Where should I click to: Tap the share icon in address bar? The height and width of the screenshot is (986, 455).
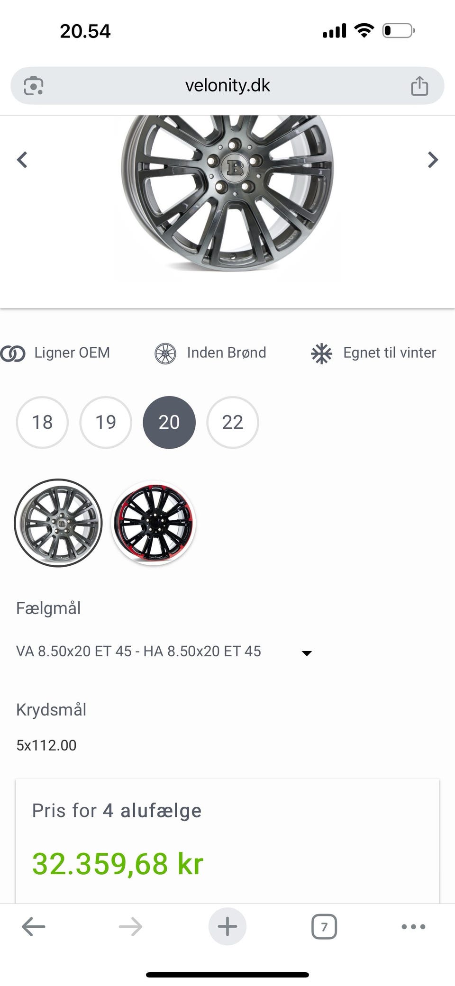pyautogui.click(x=419, y=86)
